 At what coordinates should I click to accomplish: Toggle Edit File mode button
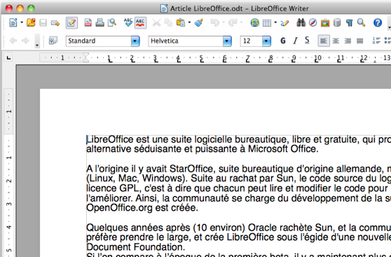[x=71, y=23]
